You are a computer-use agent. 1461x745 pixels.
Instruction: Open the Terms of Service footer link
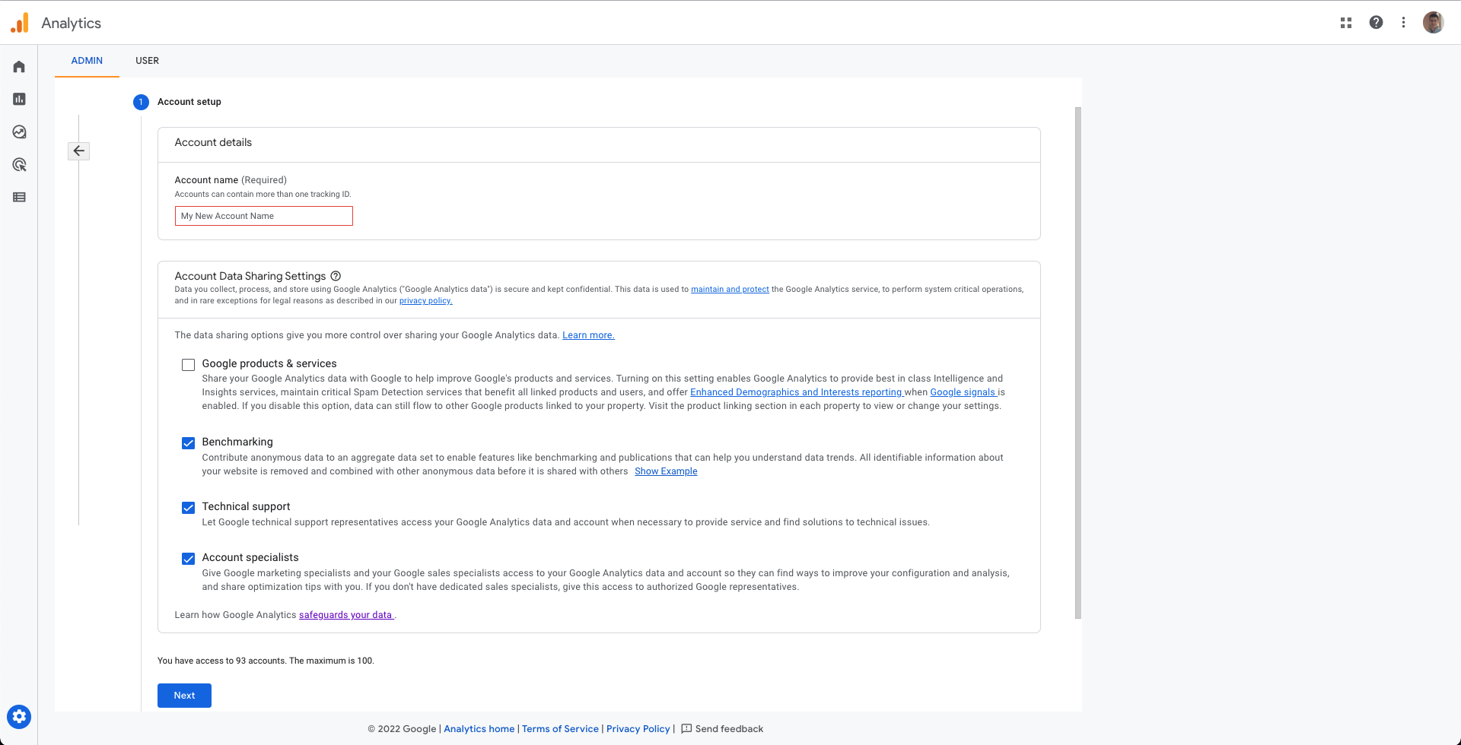tap(560, 729)
